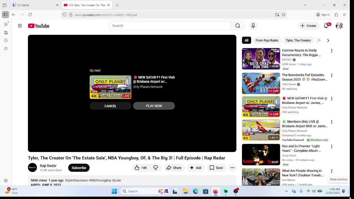Click the #jcole hashtag
Viewport: 354px width, 199px height.
[116, 180]
